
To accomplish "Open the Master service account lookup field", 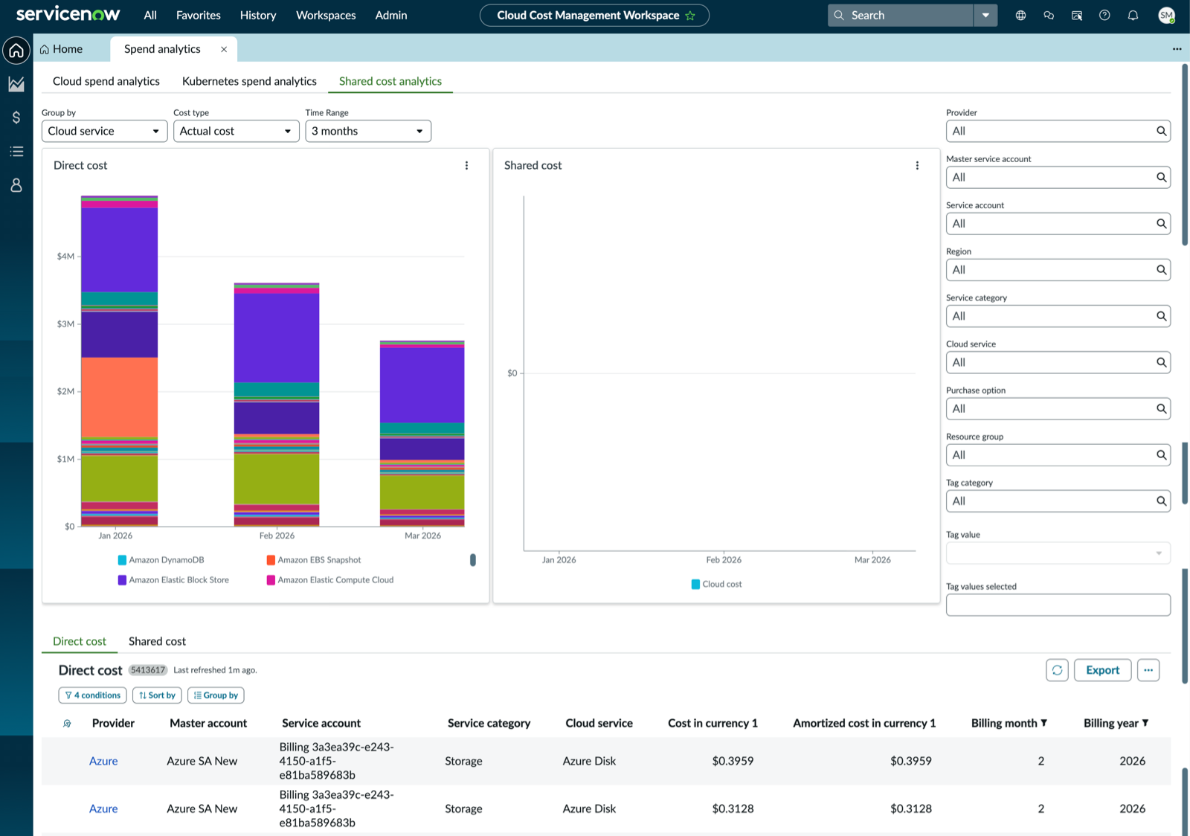I will 1058,177.
